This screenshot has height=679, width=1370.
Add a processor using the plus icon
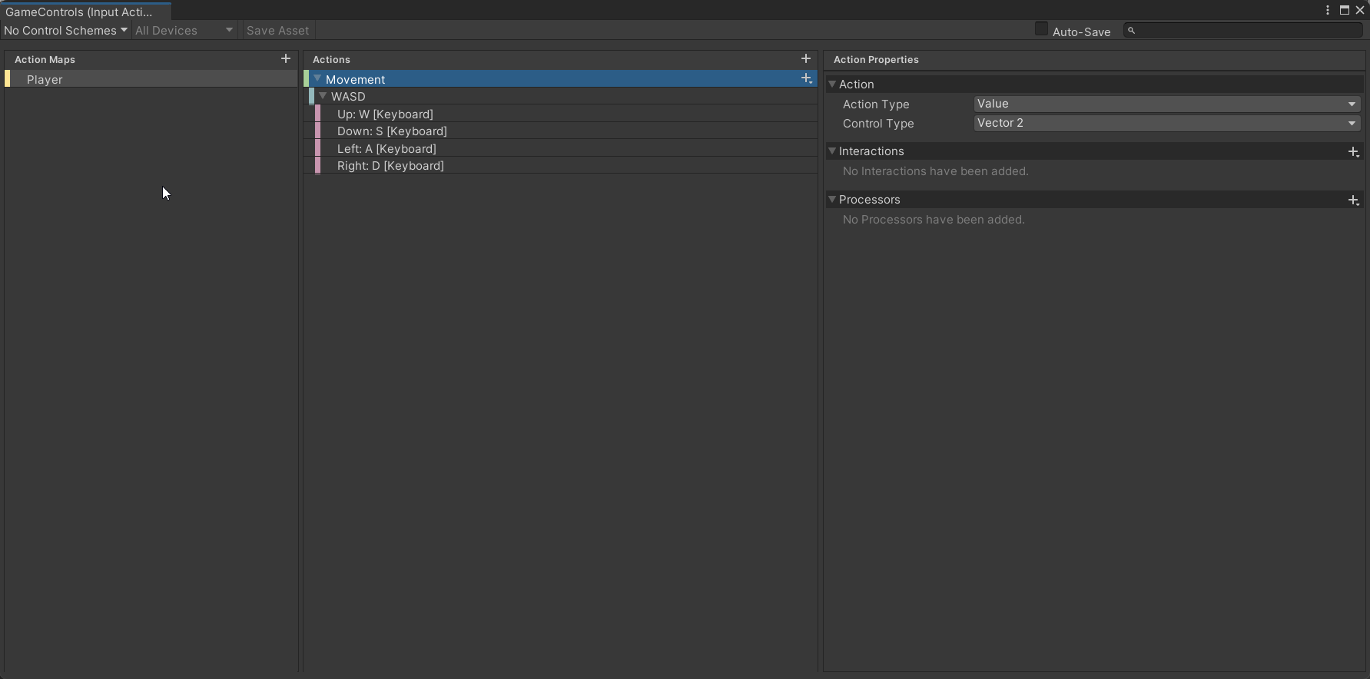(x=1353, y=200)
